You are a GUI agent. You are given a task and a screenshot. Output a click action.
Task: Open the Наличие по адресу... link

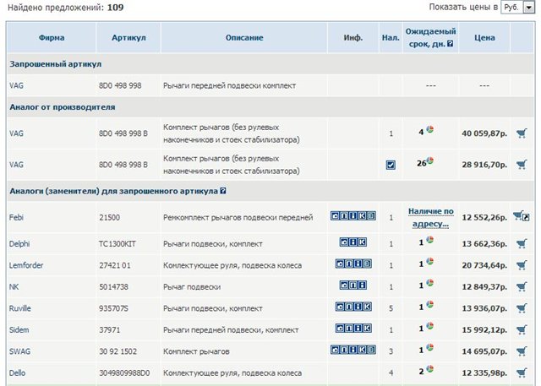(430, 217)
